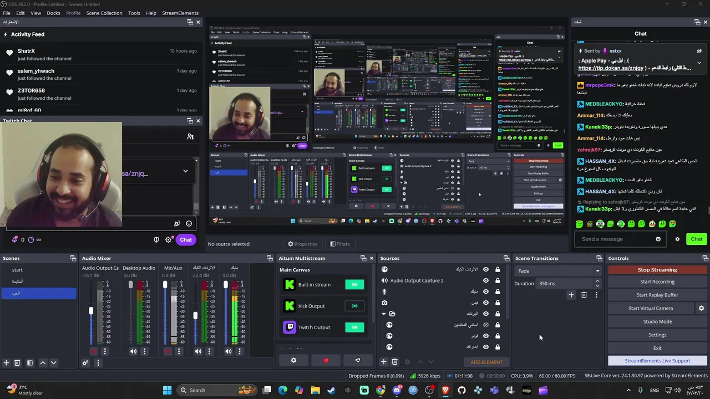Unmute the Mic/Aux channel
This screenshot has width=710, height=399.
(x=168, y=351)
